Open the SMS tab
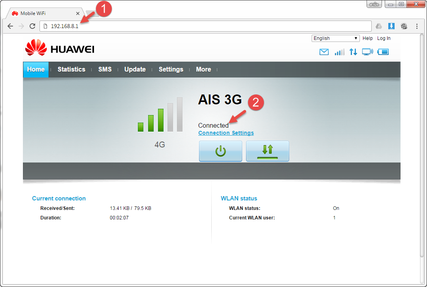 pyautogui.click(x=105, y=70)
